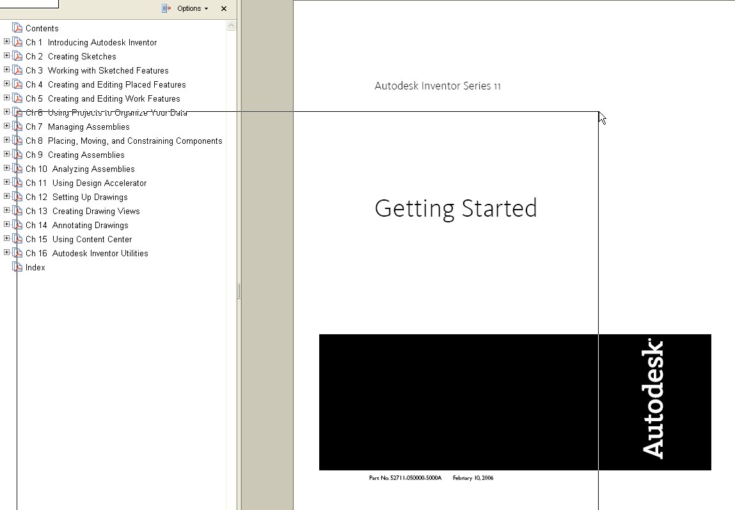
Task: Go to Ch 12 Setting Up Drawings
Action: point(76,197)
